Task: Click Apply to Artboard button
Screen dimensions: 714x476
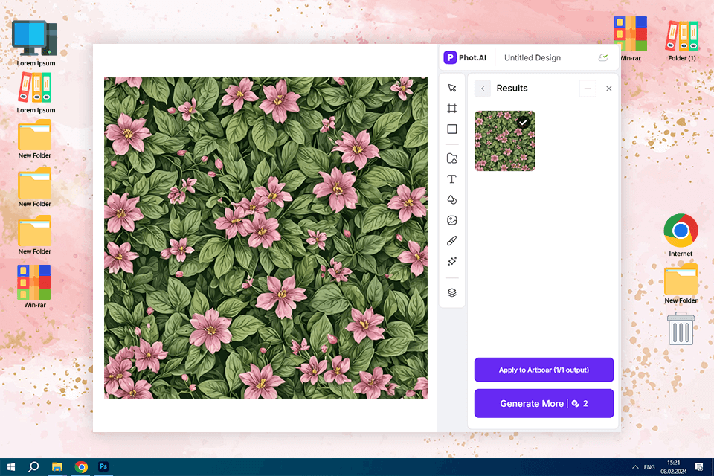Action: [x=544, y=370]
